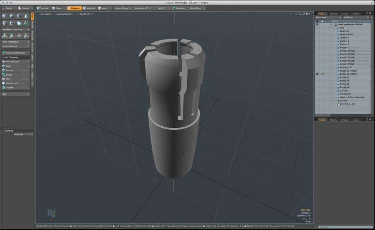Open Display tab in lower panel
Image resolution: width=375 pixels, height=230 pixels.
point(345,120)
